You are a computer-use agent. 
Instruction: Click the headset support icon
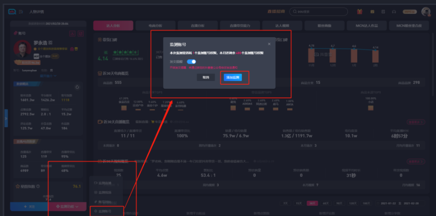[394, 12]
